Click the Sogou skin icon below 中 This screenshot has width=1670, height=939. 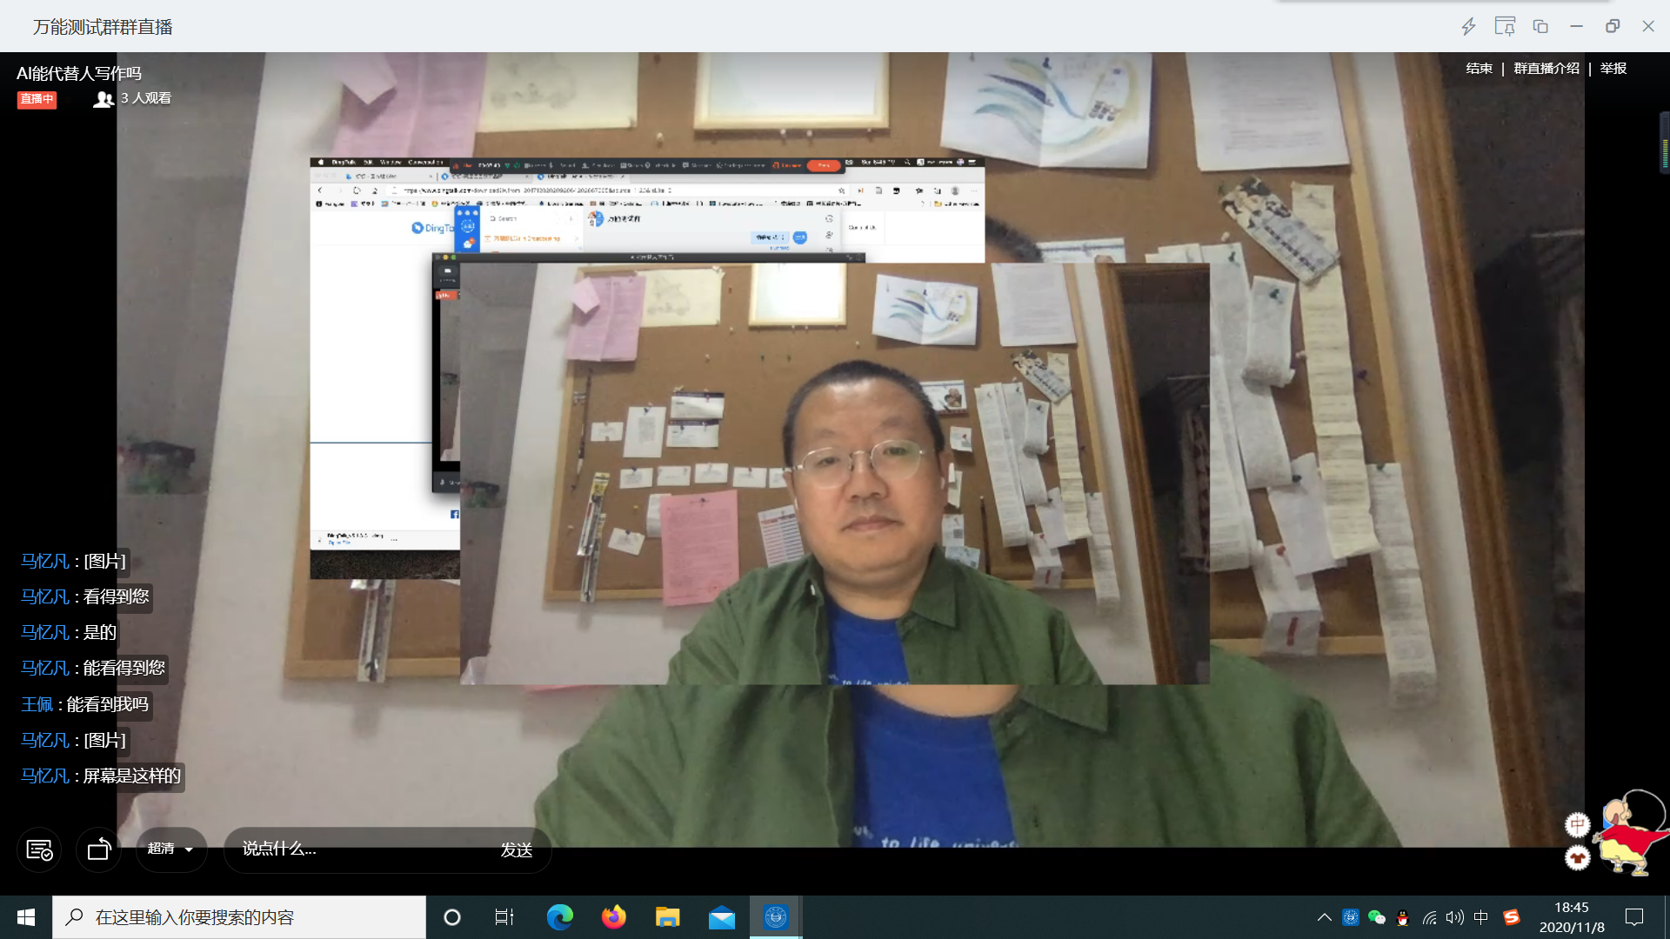[1577, 858]
